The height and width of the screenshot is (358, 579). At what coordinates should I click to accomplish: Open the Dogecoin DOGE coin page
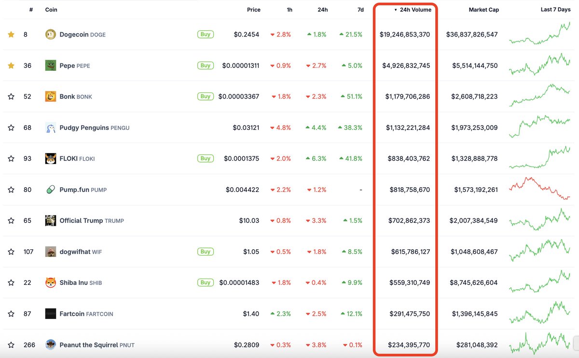point(83,35)
